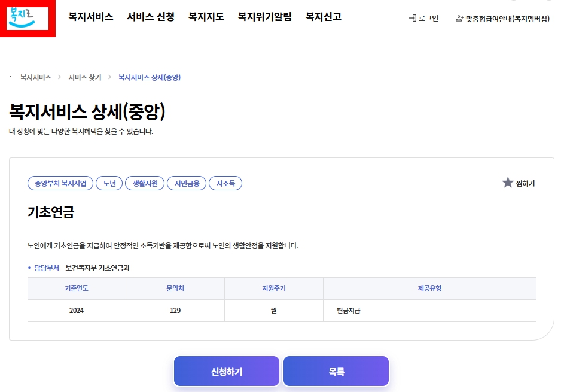The image size is (564, 392).
Task: Click the page subtitle about 복지혜택
Action: click(81, 132)
